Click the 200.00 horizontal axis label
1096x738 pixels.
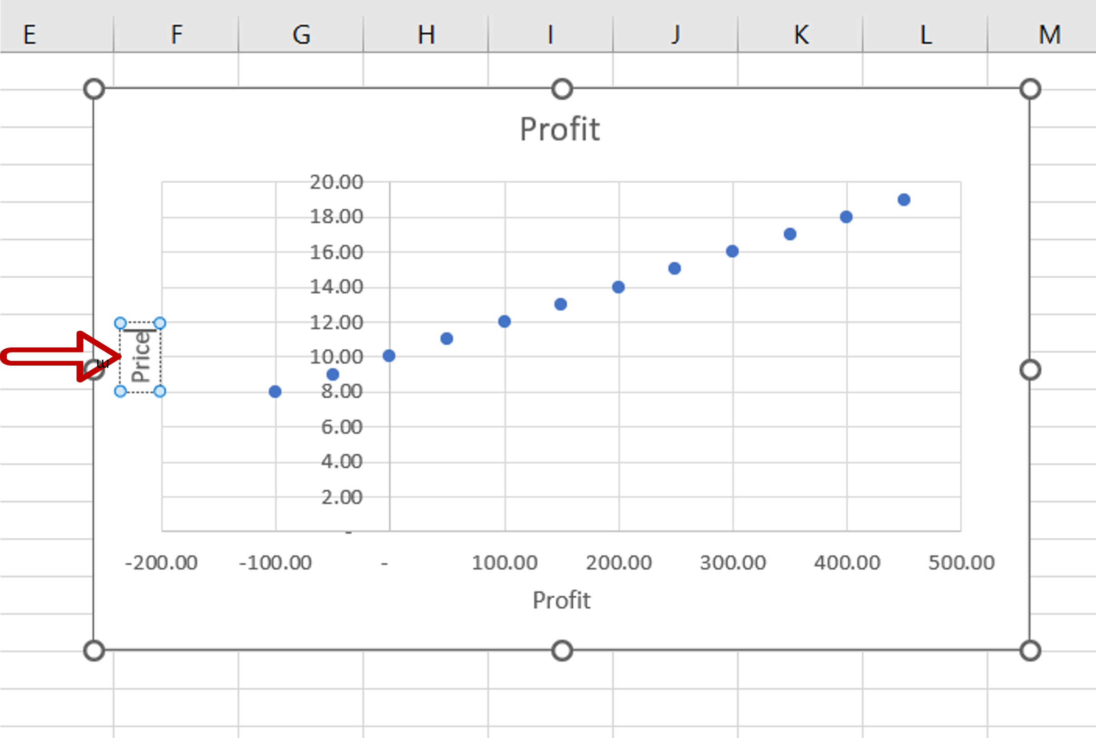click(619, 562)
